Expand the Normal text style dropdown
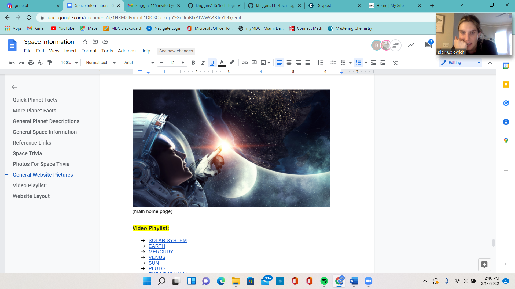 pyautogui.click(x=101, y=63)
